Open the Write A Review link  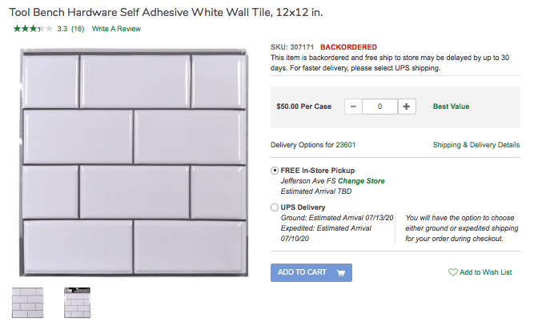pyautogui.click(x=116, y=29)
